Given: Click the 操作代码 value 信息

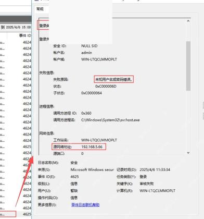Looking at the screenshot, I should (74, 198).
